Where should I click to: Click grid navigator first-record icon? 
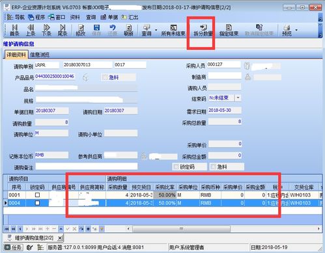tap(7, 229)
